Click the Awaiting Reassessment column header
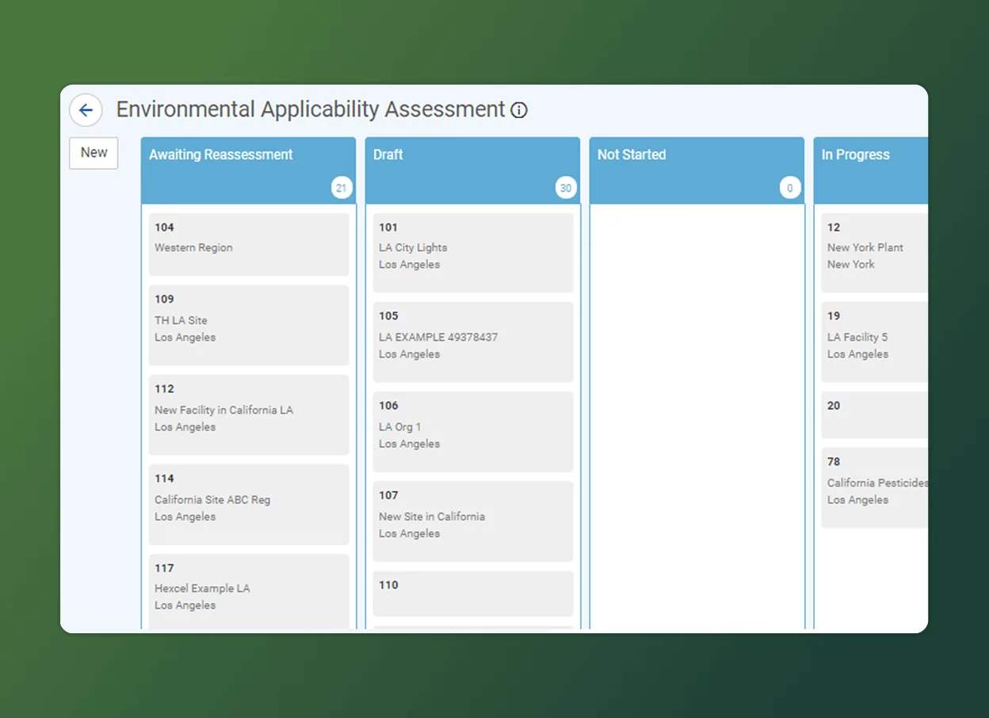The width and height of the screenshot is (989, 718). pos(220,155)
